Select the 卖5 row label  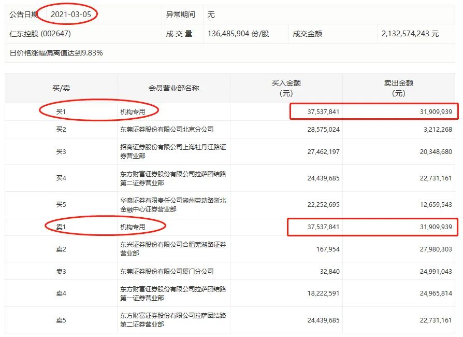click(61, 320)
